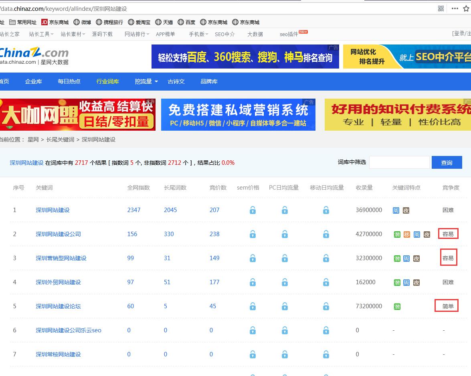Click the blue 查询 button
Image resolution: width=471 pixels, height=376 pixels.
point(447,162)
